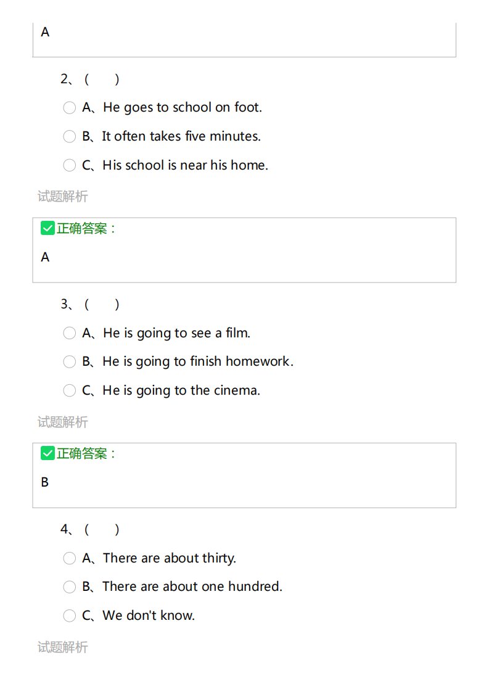Click the answer letter B in question 3 box
489x692 pixels.
pyautogui.click(x=44, y=482)
